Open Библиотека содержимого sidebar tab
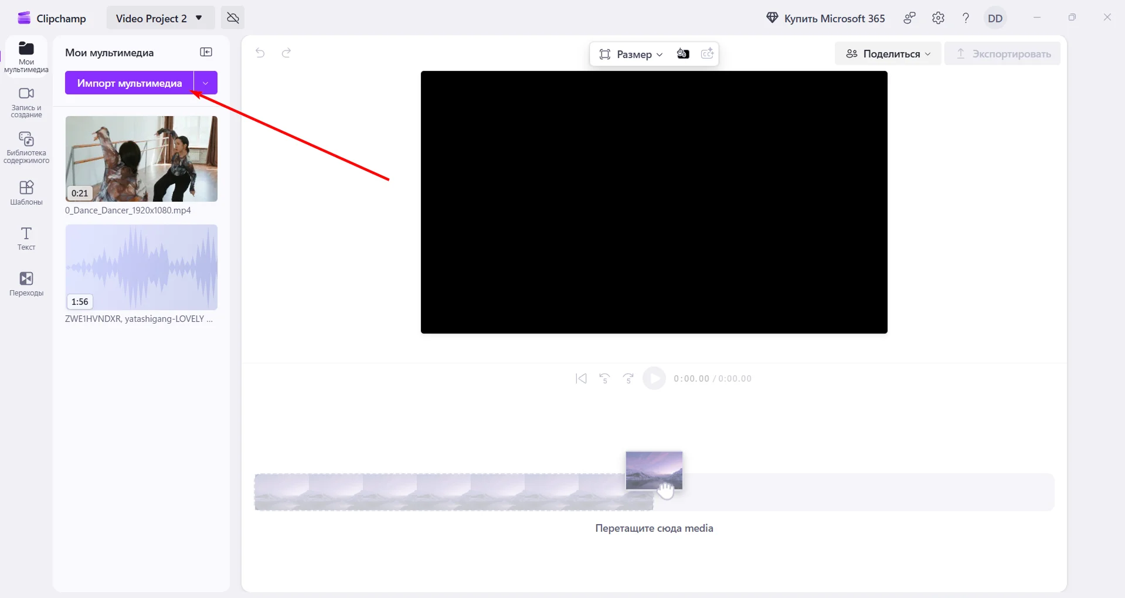 pyautogui.click(x=26, y=148)
